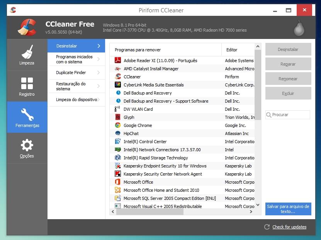Open the Registro section
This screenshot has width=321, height=240.
pos(27,86)
